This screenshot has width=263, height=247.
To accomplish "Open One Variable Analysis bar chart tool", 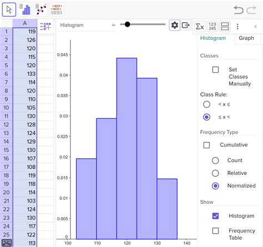I will click(25, 9).
